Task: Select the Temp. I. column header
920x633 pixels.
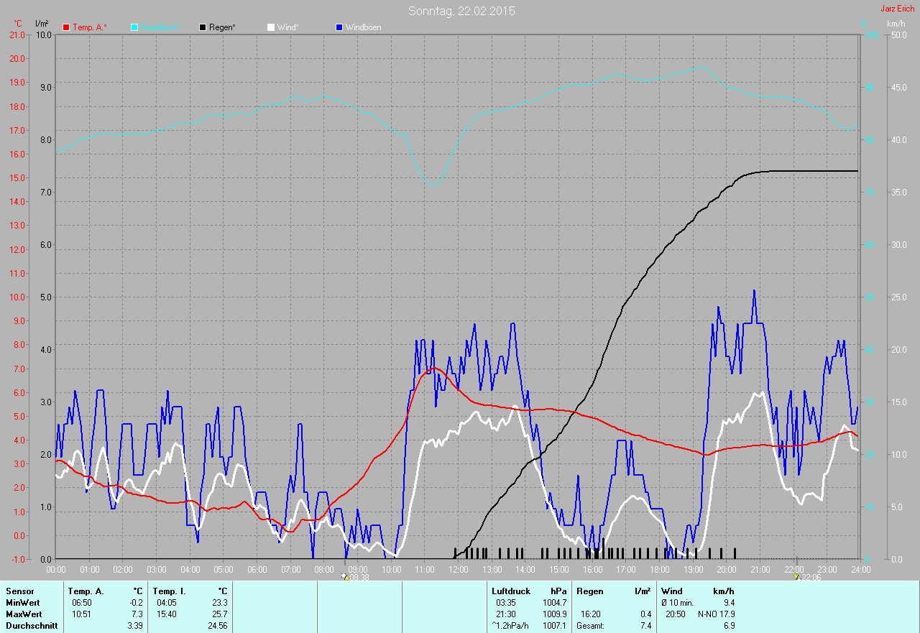Action: click(168, 591)
